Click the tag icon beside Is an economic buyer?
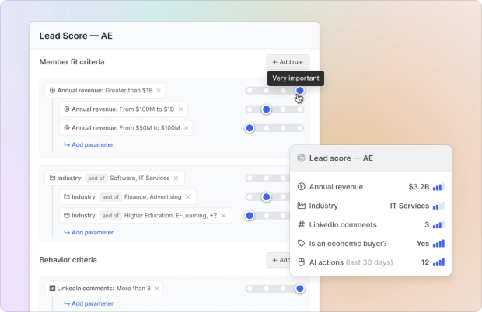The height and width of the screenshot is (312, 482). point(302,244)
